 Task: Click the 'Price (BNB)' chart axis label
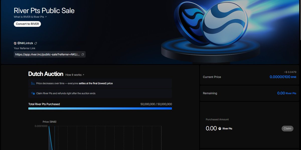tap(49, 122)
